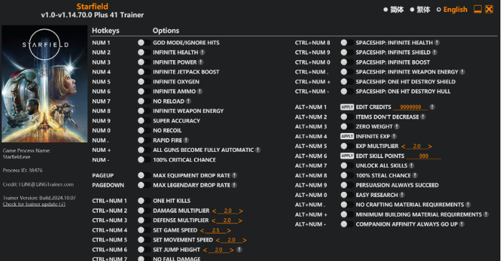
Task: Click info icon beside Rapid Fire
Action: coord(186,140)
